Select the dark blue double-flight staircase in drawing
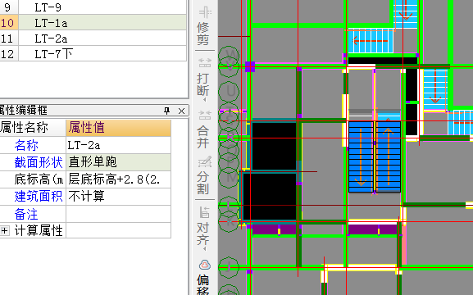473x295 pixels. [375, 157]
